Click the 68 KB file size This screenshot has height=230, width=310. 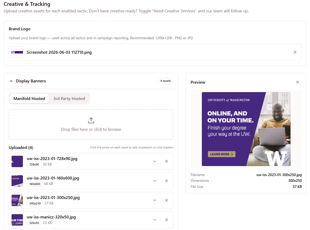point(48,184)
